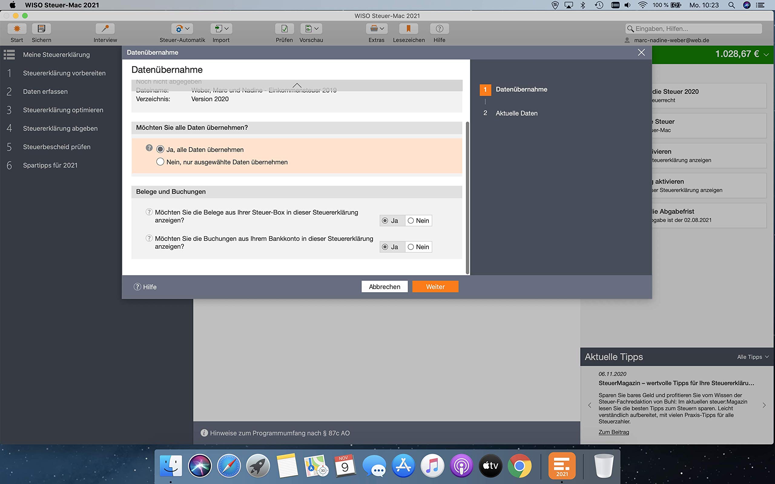Screen dimensions: 775x484
Task: Click the sidebar list menu icon
Action: point(9,54)
